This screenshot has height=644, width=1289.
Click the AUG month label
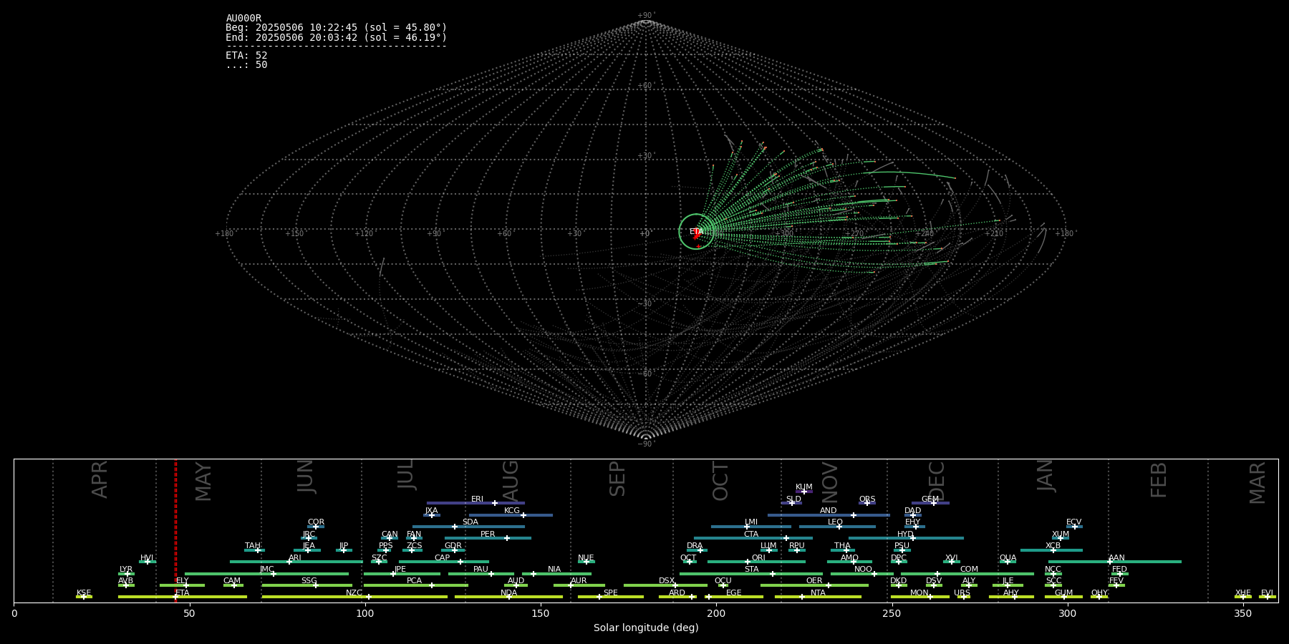pyautogui.click(x=510, y=481)
